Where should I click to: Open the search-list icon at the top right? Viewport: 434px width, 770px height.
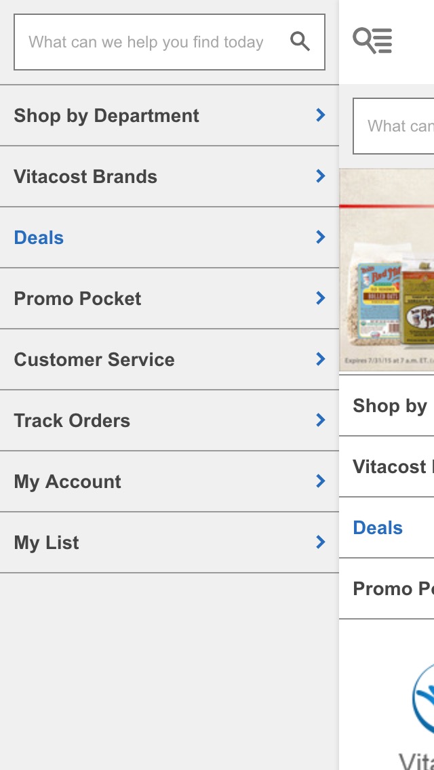pyautogui.click(x=372, y=41)
